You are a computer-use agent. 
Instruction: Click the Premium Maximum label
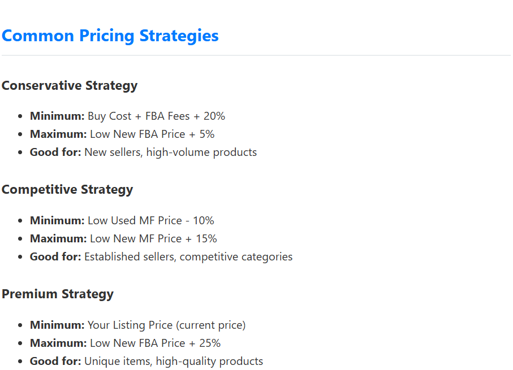(x=58, y=343)
